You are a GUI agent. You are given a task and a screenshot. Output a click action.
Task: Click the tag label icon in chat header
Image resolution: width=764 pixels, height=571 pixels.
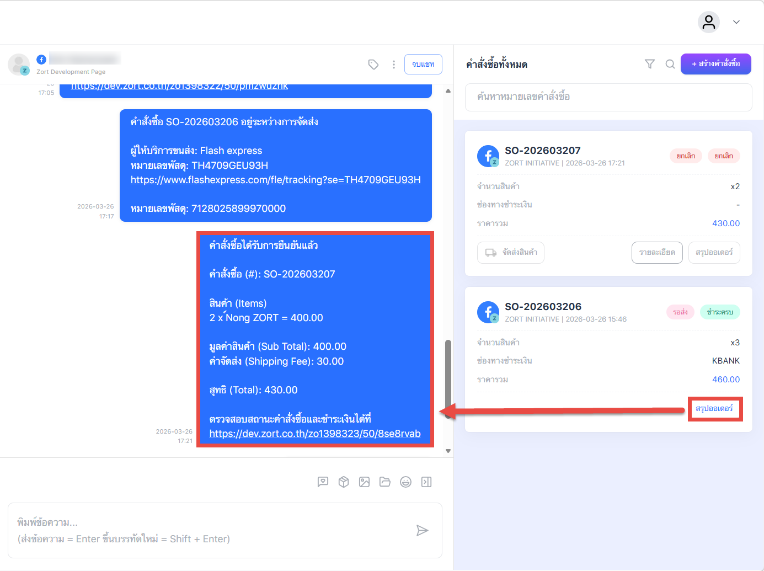coord(373,65)
